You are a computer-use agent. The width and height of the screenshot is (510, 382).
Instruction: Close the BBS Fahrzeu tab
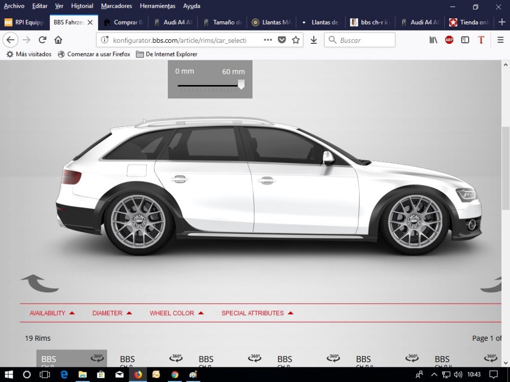click(x=90, y=22)
